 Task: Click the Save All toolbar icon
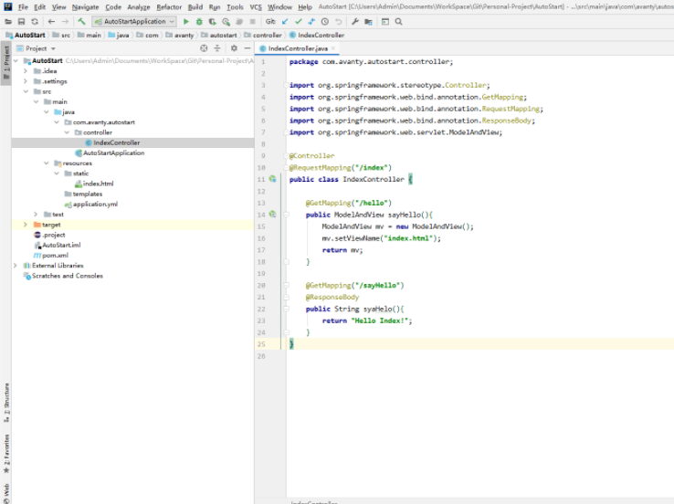tap(22, 22)
